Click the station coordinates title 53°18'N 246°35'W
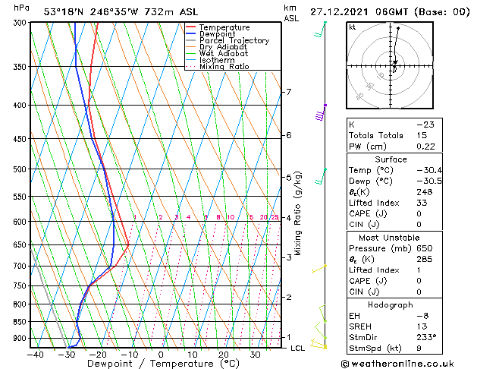 tap(91, 12)
